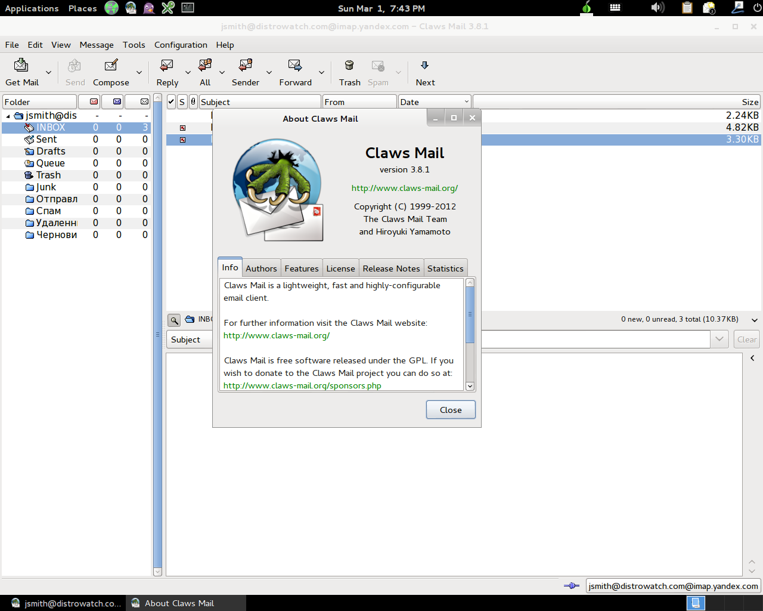Image resolution: width=763 pixels, height=611 pixels.
Task: Switch to the Release Notes tab
Action: click(x=391, y=269)
